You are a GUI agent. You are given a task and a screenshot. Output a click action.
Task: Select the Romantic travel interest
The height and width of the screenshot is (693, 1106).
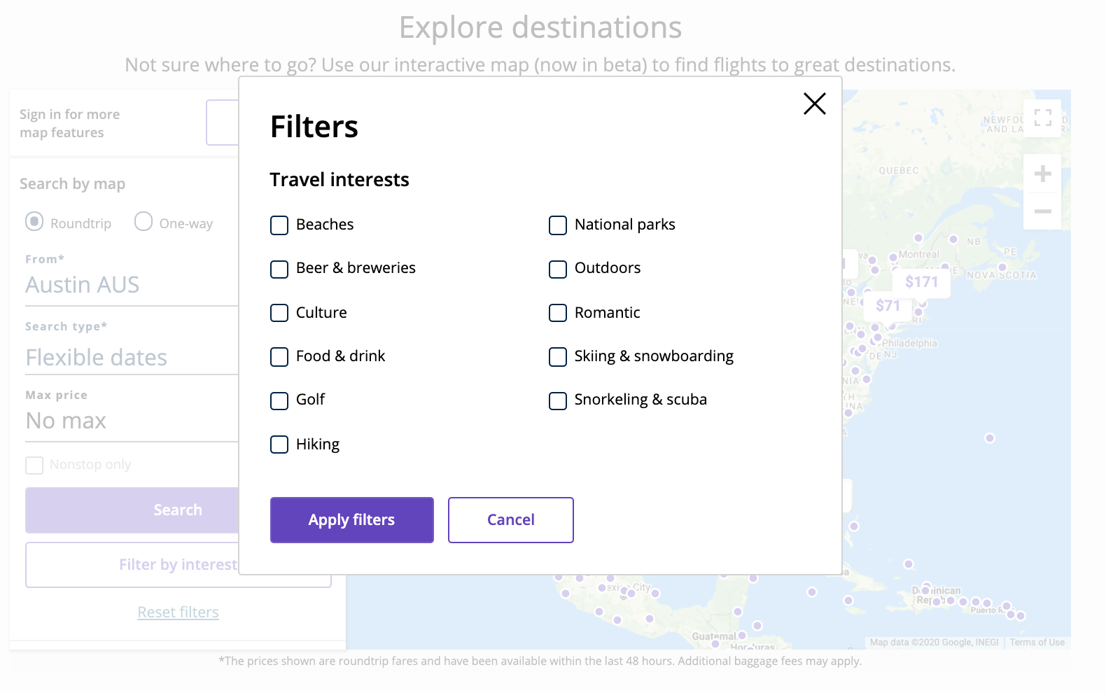pos(558,313)
